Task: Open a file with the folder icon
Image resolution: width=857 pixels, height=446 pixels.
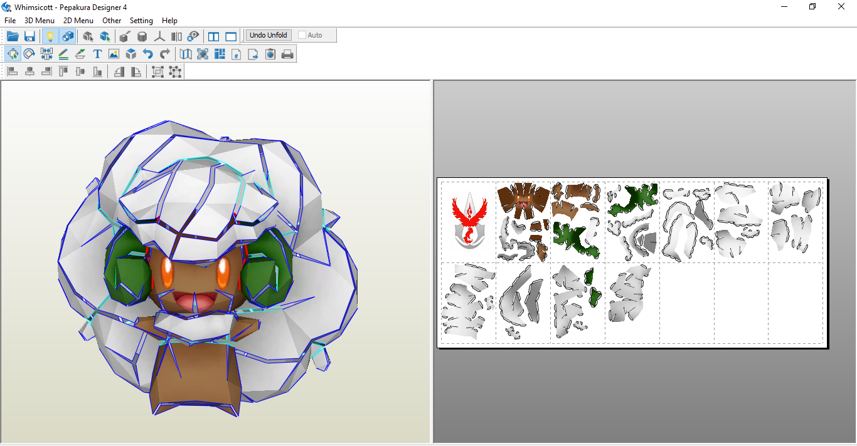Action: pyautogui.click(x=13, y=36)
